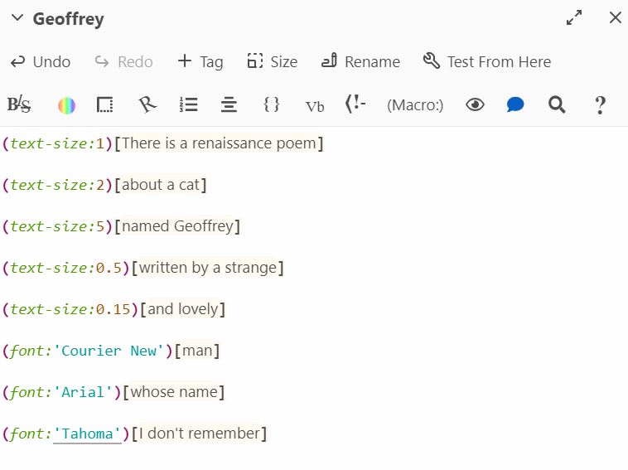Open the question mark help
The image size is (628, 470).
pyautogui.click(x=600, y=105)
